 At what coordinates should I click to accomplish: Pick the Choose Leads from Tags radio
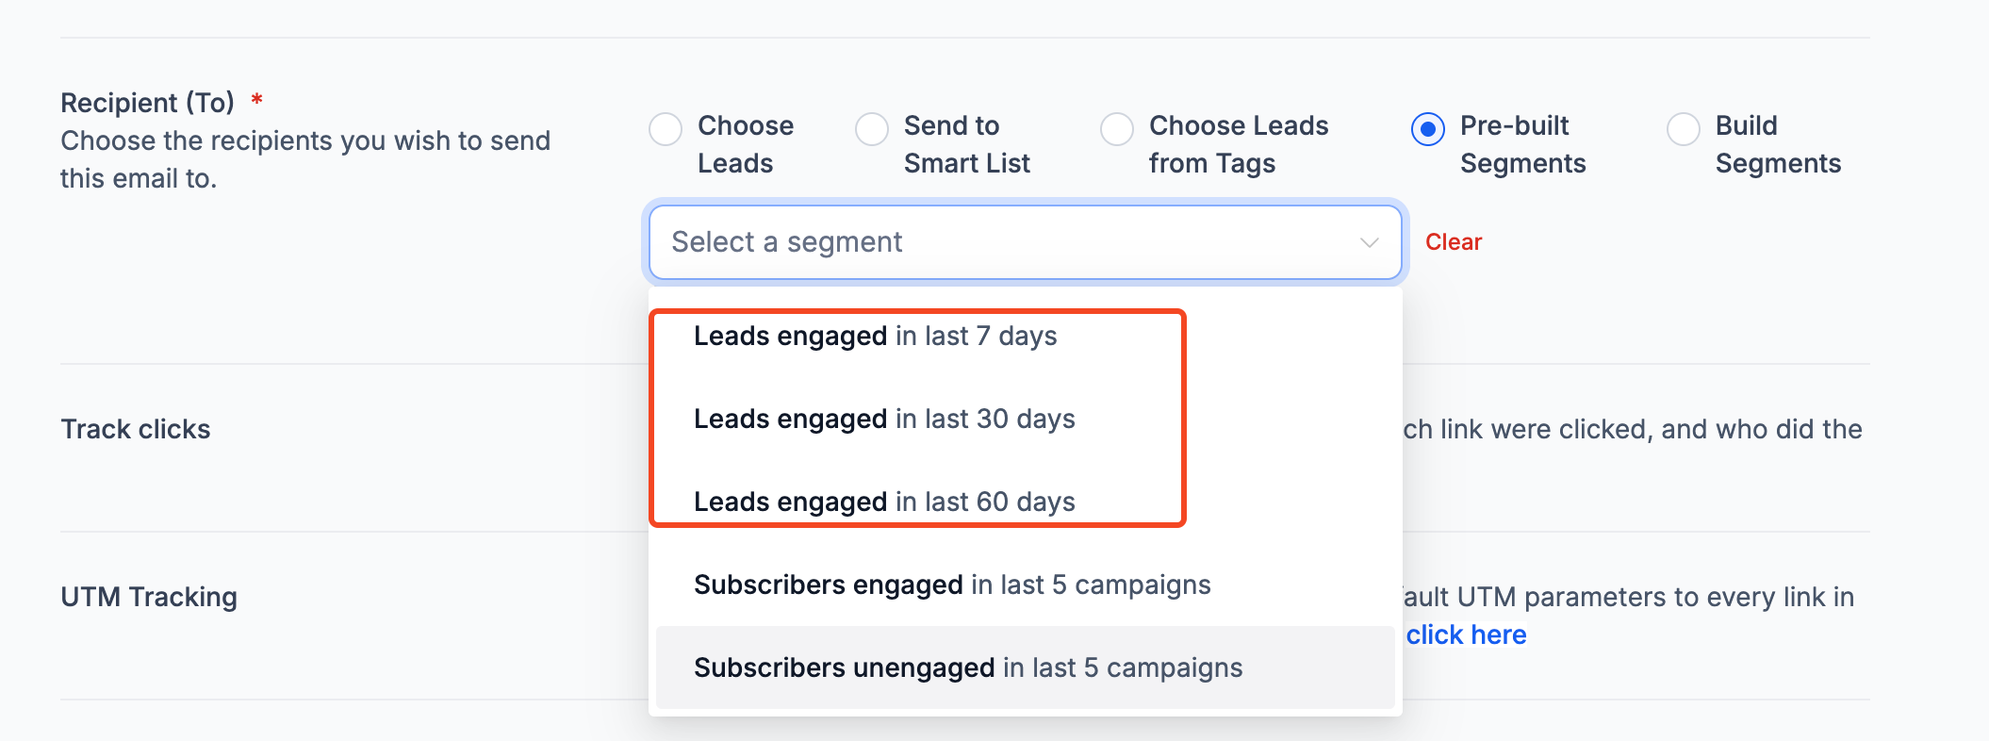(x=1117, y=129)
